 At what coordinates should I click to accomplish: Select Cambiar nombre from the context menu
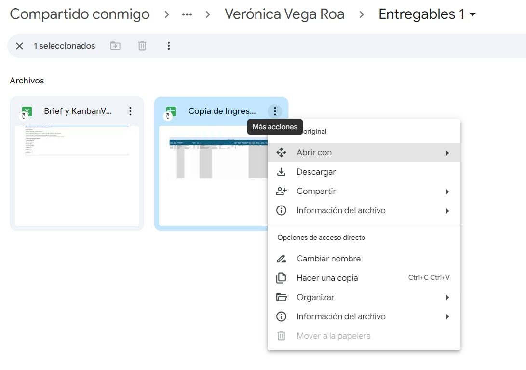[x=328, y=259]
